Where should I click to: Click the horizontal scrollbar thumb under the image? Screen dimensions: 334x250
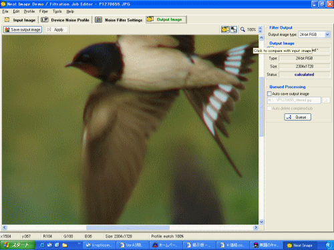coord(128,227)
